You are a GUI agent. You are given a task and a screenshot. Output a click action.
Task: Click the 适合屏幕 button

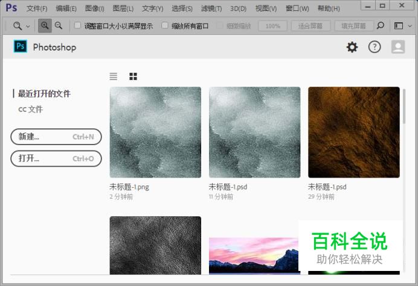click(x=310, y=26)
